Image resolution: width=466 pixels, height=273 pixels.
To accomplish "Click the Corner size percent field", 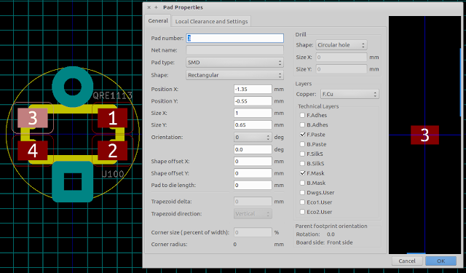I will (x=253, y=232).
